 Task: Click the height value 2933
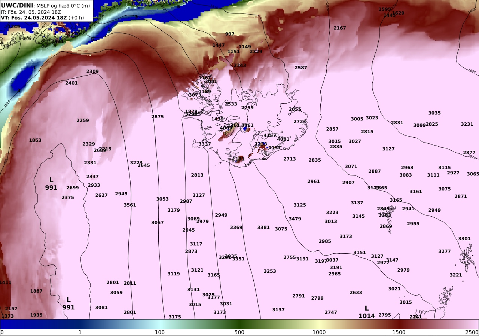[x=94, y=185]
